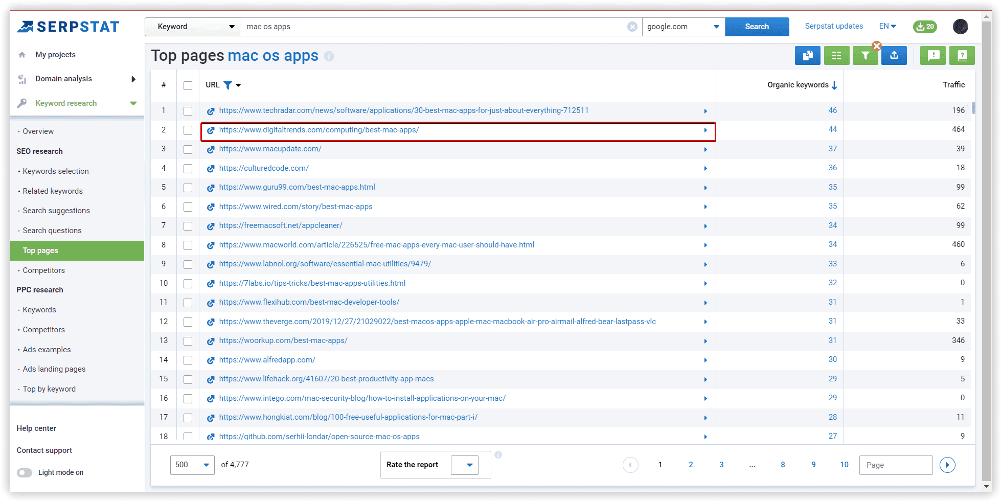
Task: Open external link icon for culturedcode URL
Action: click(x=211, y=169)
